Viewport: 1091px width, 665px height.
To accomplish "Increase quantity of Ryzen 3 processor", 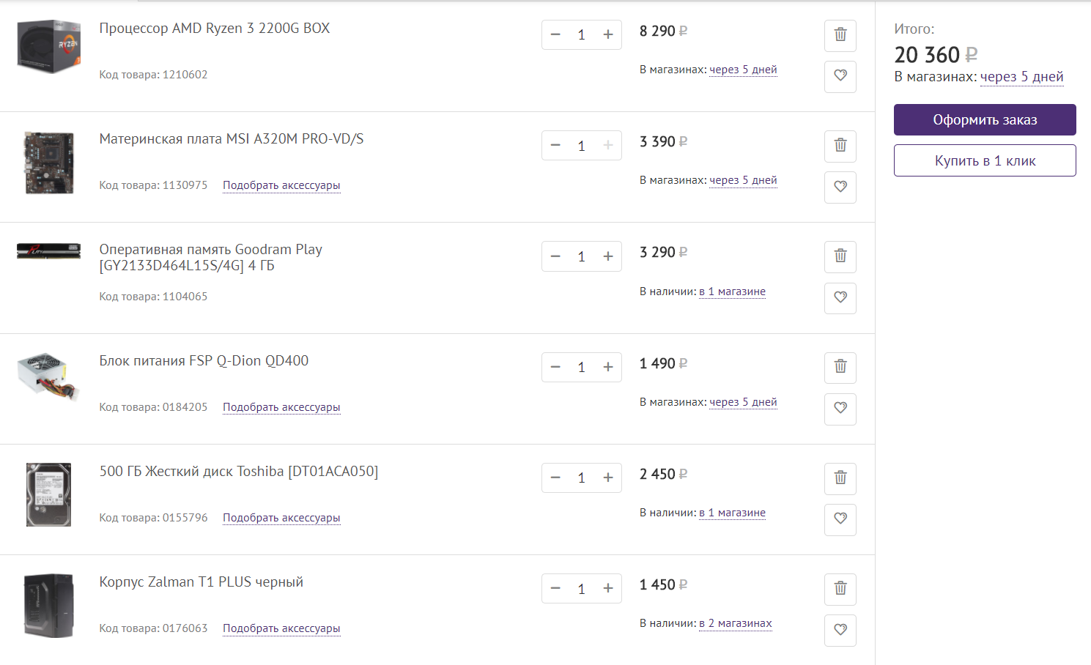I will 607,35.
